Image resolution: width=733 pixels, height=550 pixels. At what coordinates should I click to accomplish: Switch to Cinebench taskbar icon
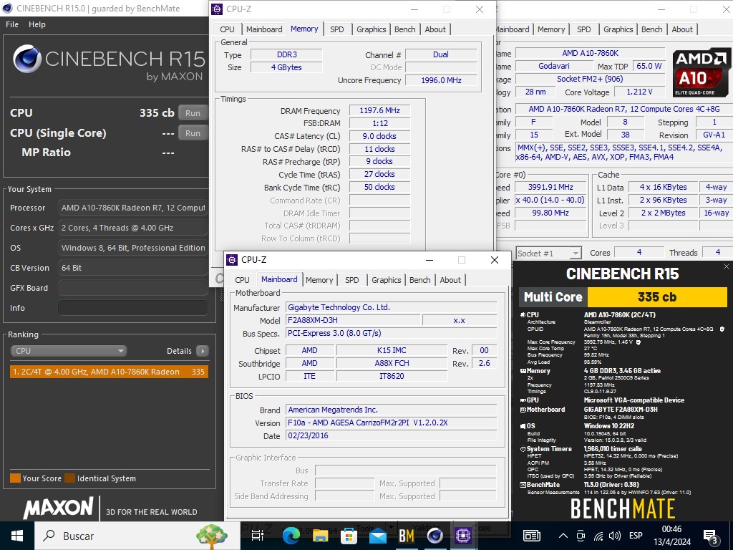435,536
